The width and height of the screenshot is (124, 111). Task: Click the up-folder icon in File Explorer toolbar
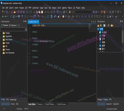[x=98, y=25]
